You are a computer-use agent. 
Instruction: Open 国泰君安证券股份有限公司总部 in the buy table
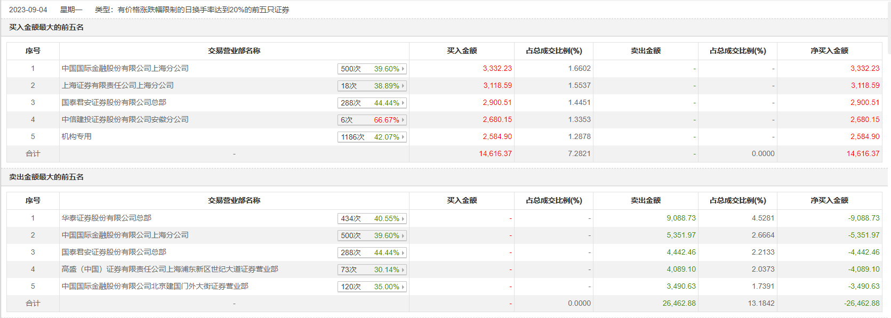[114, 102]
